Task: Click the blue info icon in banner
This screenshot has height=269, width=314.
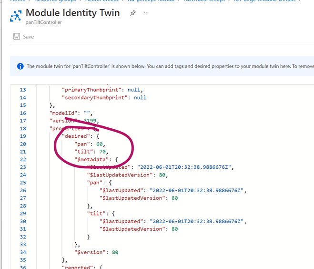Action: [20, 66]
